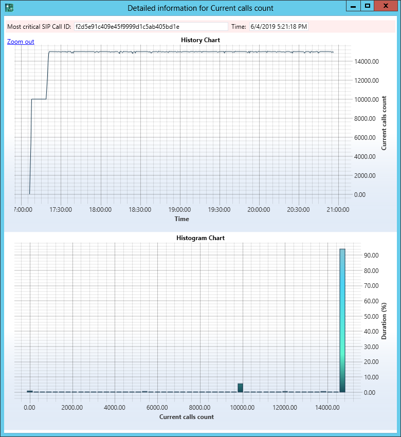Viewport: 401px width, 437px height.
Task: Click the History Chart title
Action: pos(200,40)
